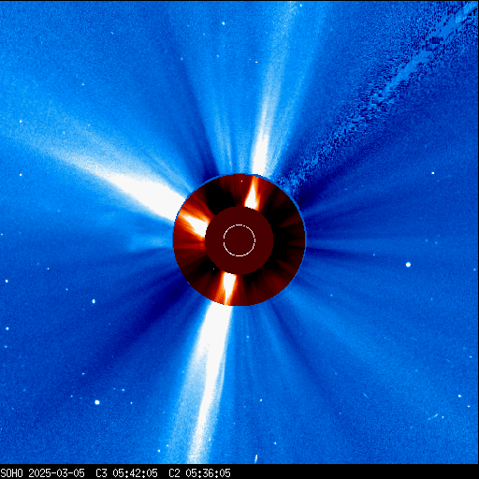The image size is (479, 479).
Task: Select the bright streamer at bottom of C2 field
Action: click(x=229, y=288)
